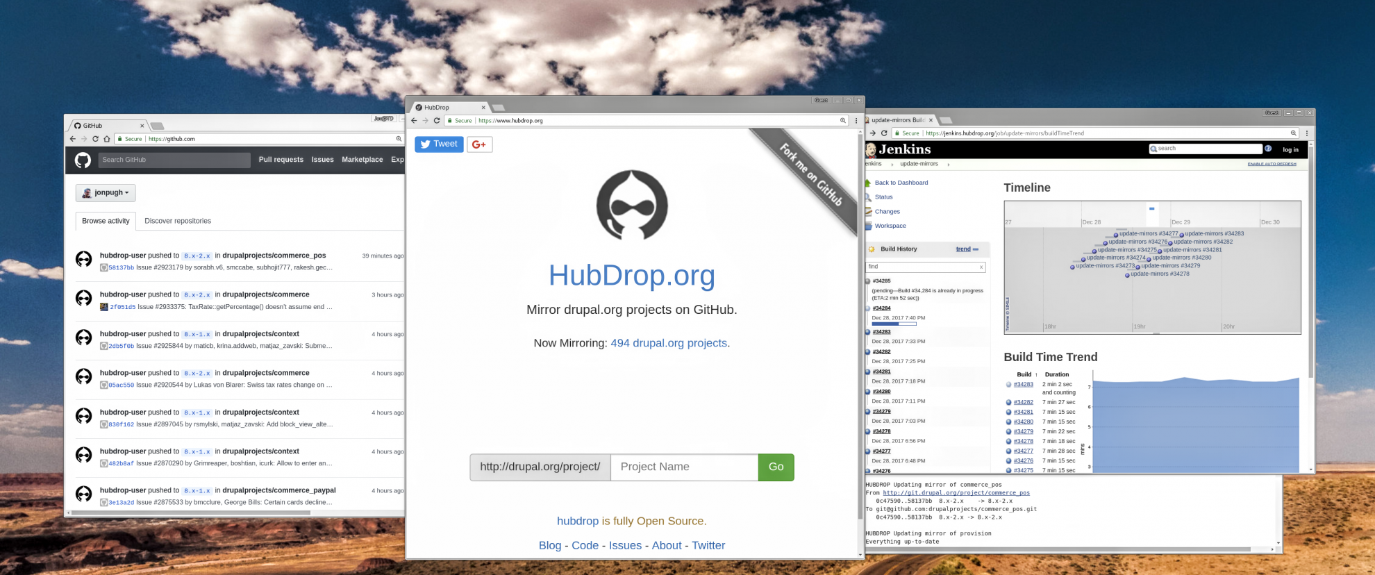Click update-mirrors #34278 timeline marker
1375x575 pixels.
(1127, 275)
